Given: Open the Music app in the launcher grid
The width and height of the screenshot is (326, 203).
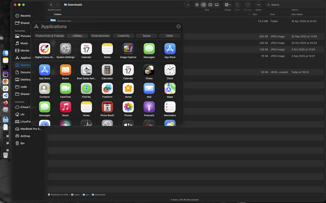Looking at the screenshot, I should tap(65, 107).
